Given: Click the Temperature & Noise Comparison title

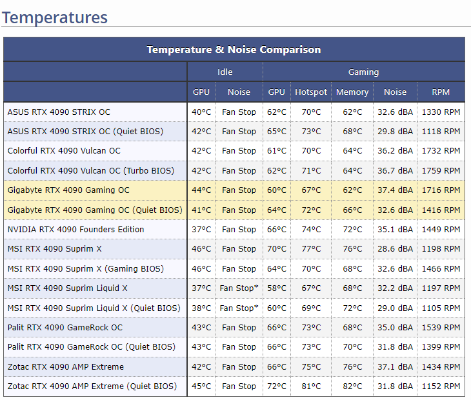Looking at the screenshot, I should [x=234, y=50].
